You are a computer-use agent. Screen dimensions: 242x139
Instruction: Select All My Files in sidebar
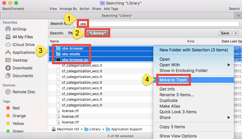click(19, 37)
